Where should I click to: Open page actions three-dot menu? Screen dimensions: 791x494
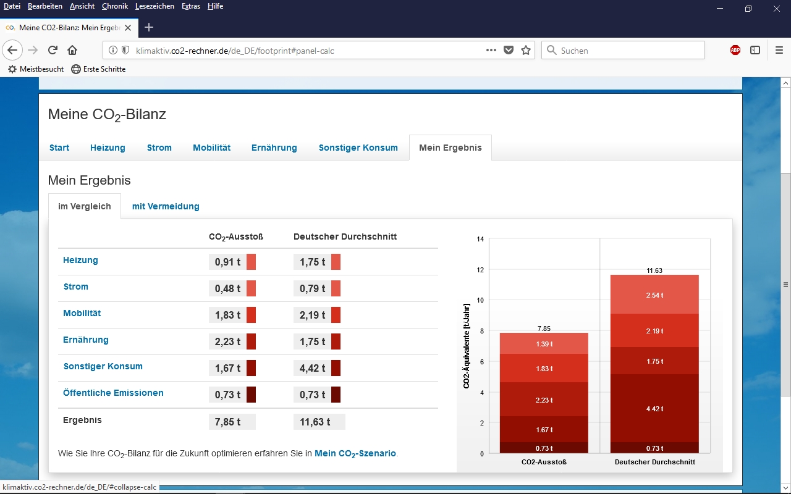click(x=491, y=51)
